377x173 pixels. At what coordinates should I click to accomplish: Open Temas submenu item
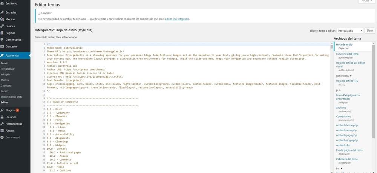pyautogui.click(x=5, y=63)
